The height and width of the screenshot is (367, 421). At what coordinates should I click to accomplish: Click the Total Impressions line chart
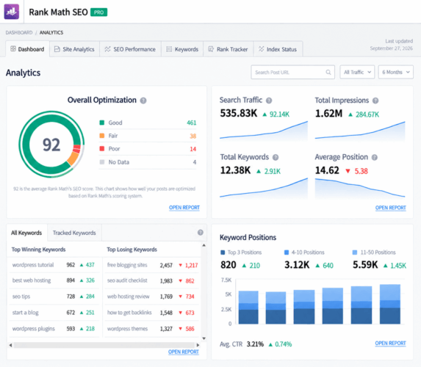click(360, 131)
